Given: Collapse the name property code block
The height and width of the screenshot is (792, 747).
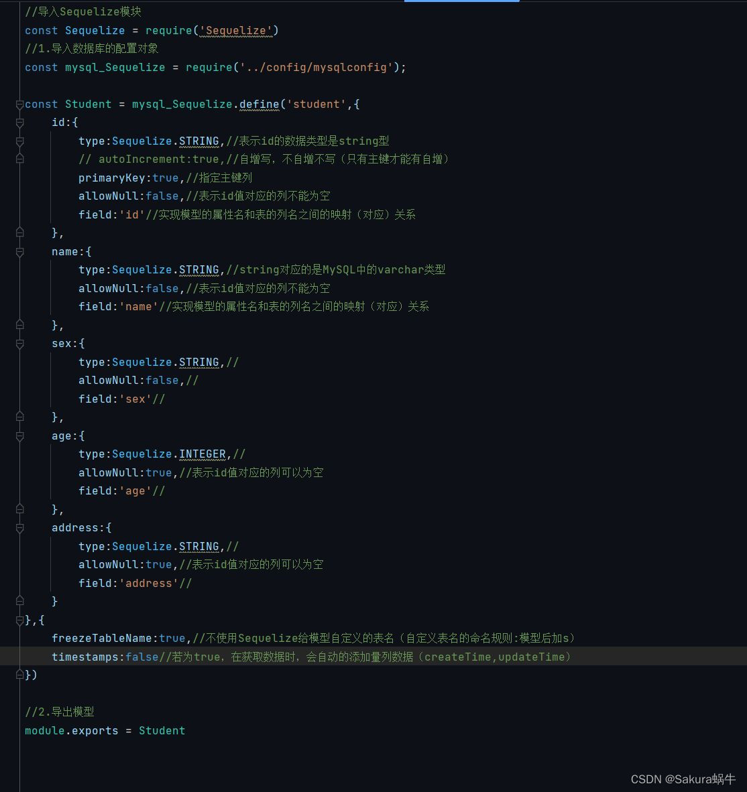Looking at the screenshot, I should pyautogui.click(x=19, y=251).
